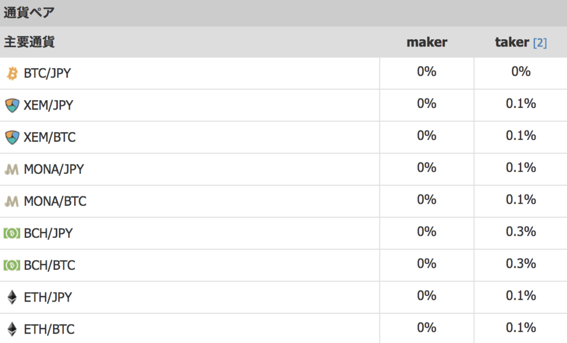
Task: Select the BTC/JPY pair label
Action: (47, 73)
